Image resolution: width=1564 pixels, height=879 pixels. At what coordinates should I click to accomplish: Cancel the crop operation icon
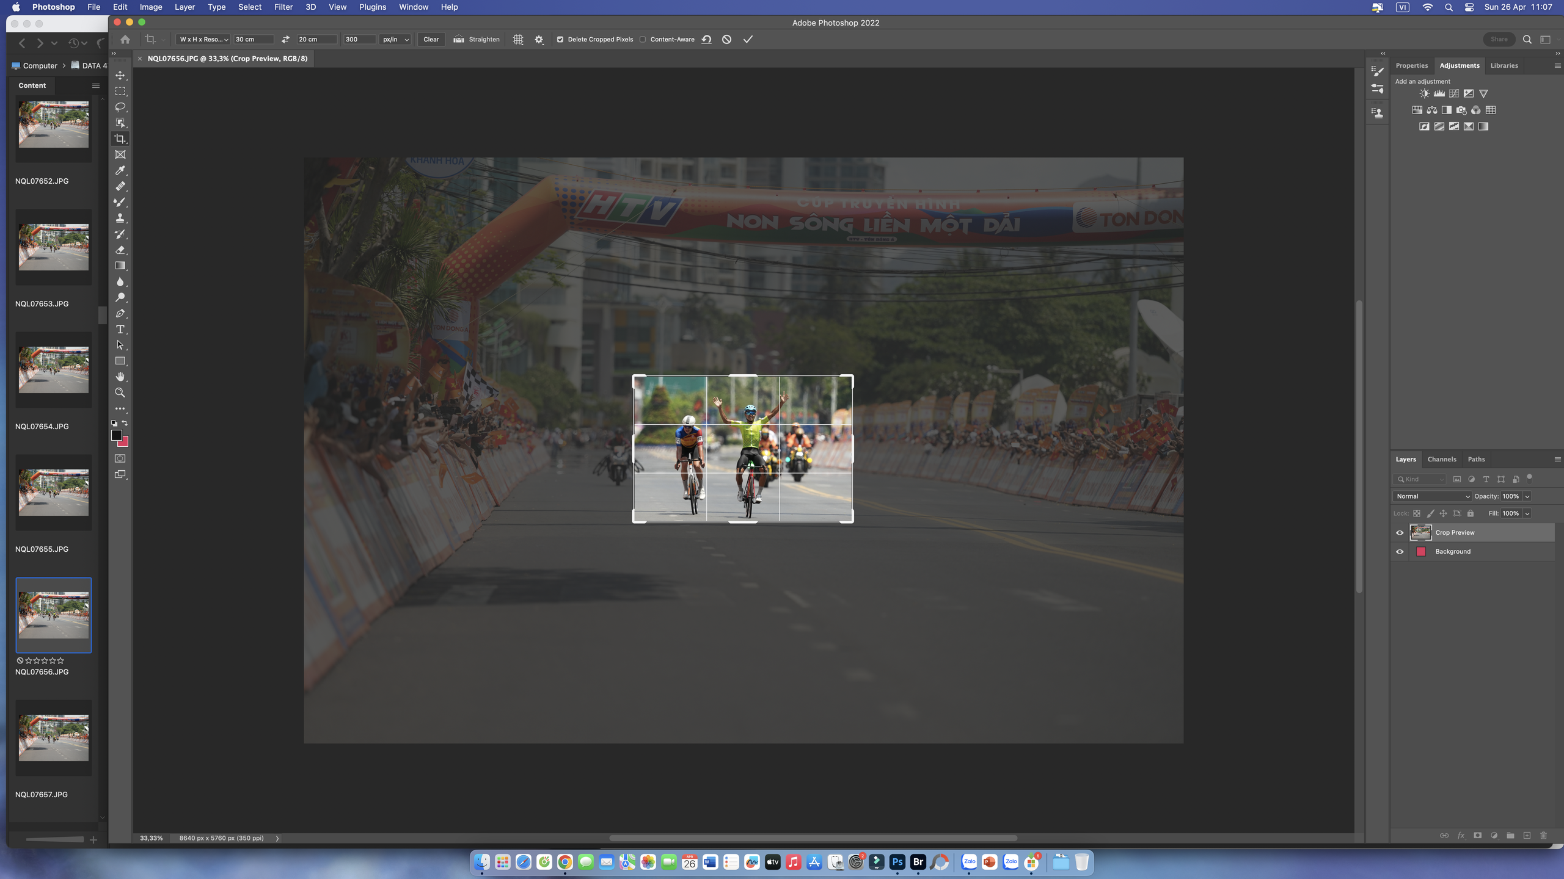coord(726,39)
